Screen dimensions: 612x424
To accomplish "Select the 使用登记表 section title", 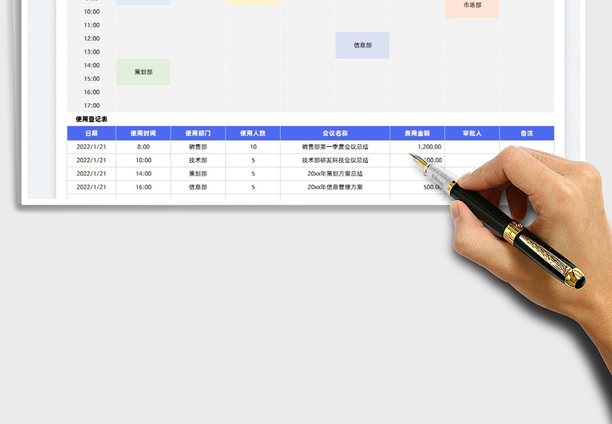I will tap(92, 119).
